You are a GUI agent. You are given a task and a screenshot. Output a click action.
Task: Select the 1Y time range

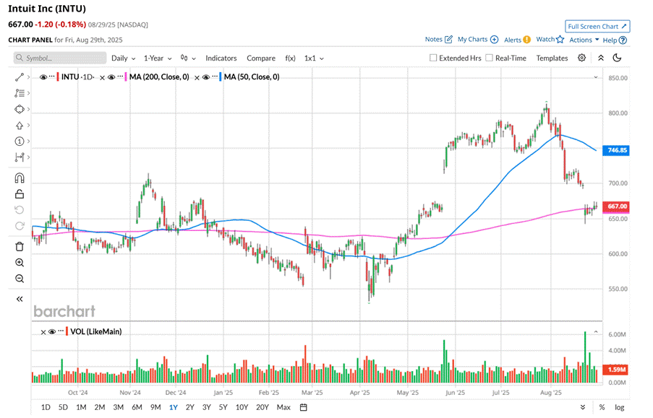[x=174, y=407]
